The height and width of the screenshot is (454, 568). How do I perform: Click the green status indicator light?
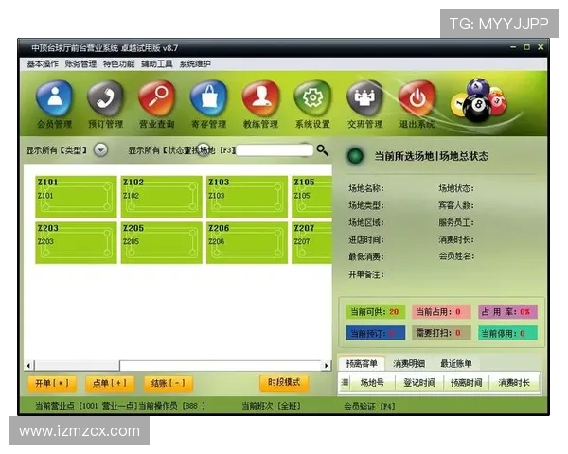pos(355,156)
